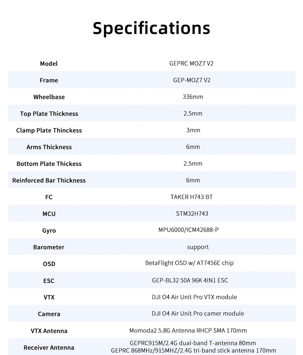Screen dimensions: 303x355
Task: Select the Model label
Action: [49, 64]
